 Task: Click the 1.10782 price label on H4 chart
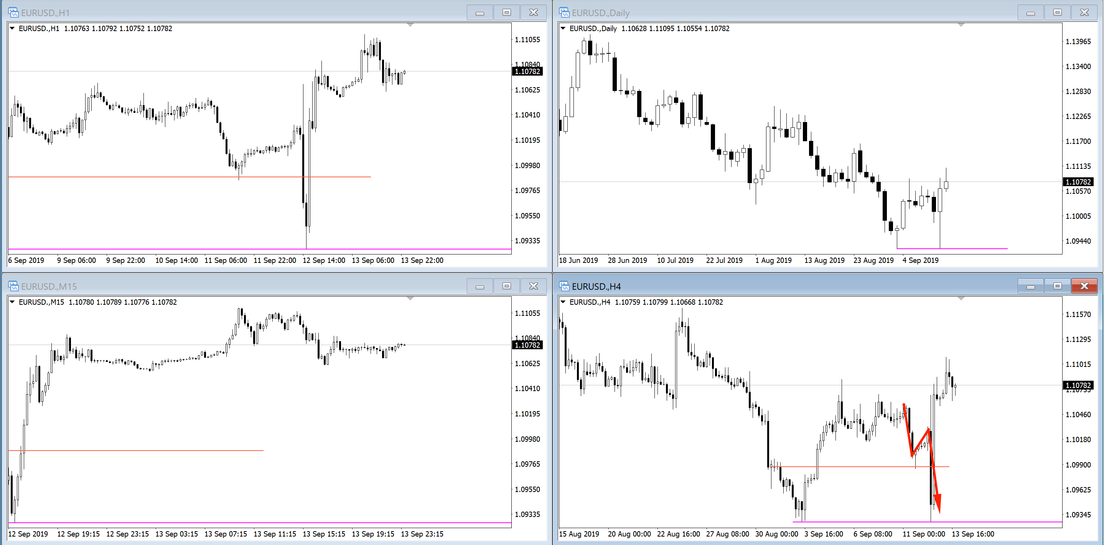click(1079, 385)
